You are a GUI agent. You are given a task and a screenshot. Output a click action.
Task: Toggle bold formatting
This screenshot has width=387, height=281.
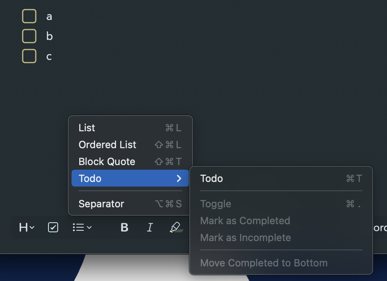point(124,227)
